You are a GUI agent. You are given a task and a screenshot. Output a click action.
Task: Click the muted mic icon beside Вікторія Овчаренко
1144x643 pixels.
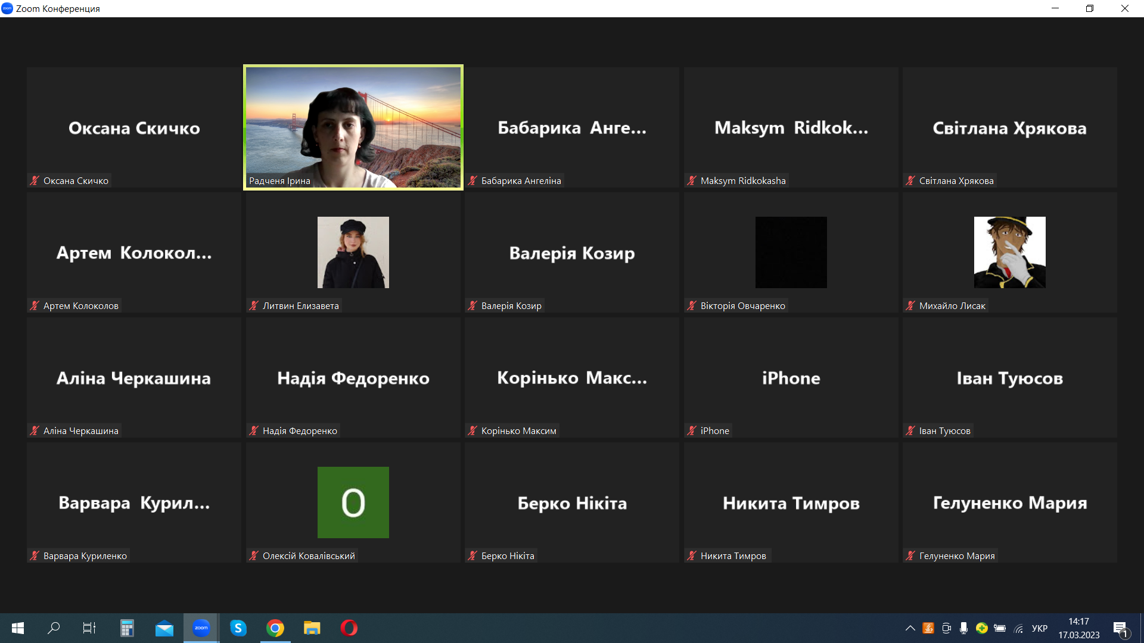click(692, 305)
